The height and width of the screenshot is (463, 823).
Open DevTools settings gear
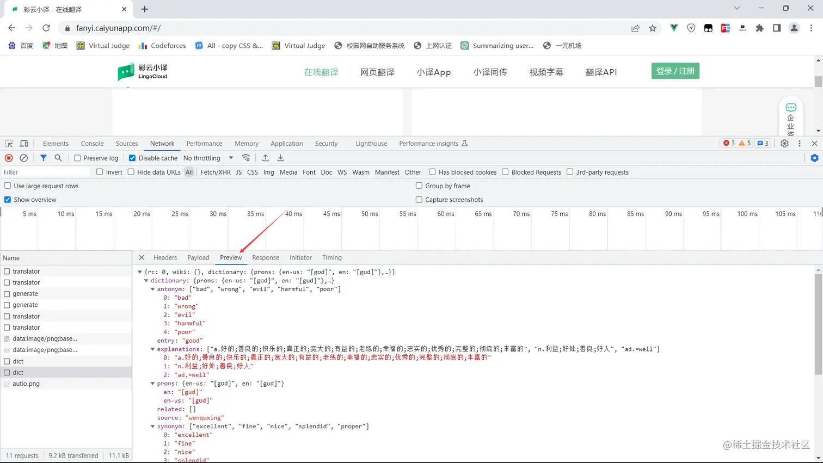click(x=784, y=144)
